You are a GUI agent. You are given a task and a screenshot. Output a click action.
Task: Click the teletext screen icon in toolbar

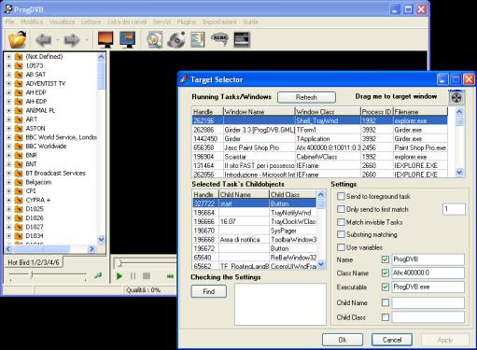242,39
